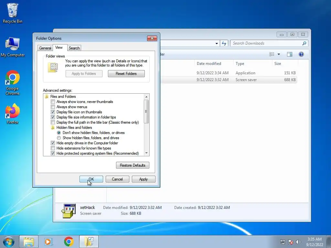The width and height of the screenshot is (331, 248).
Task: Click the search magnifier icon in Explorer
Action: [x=304, y=43]
